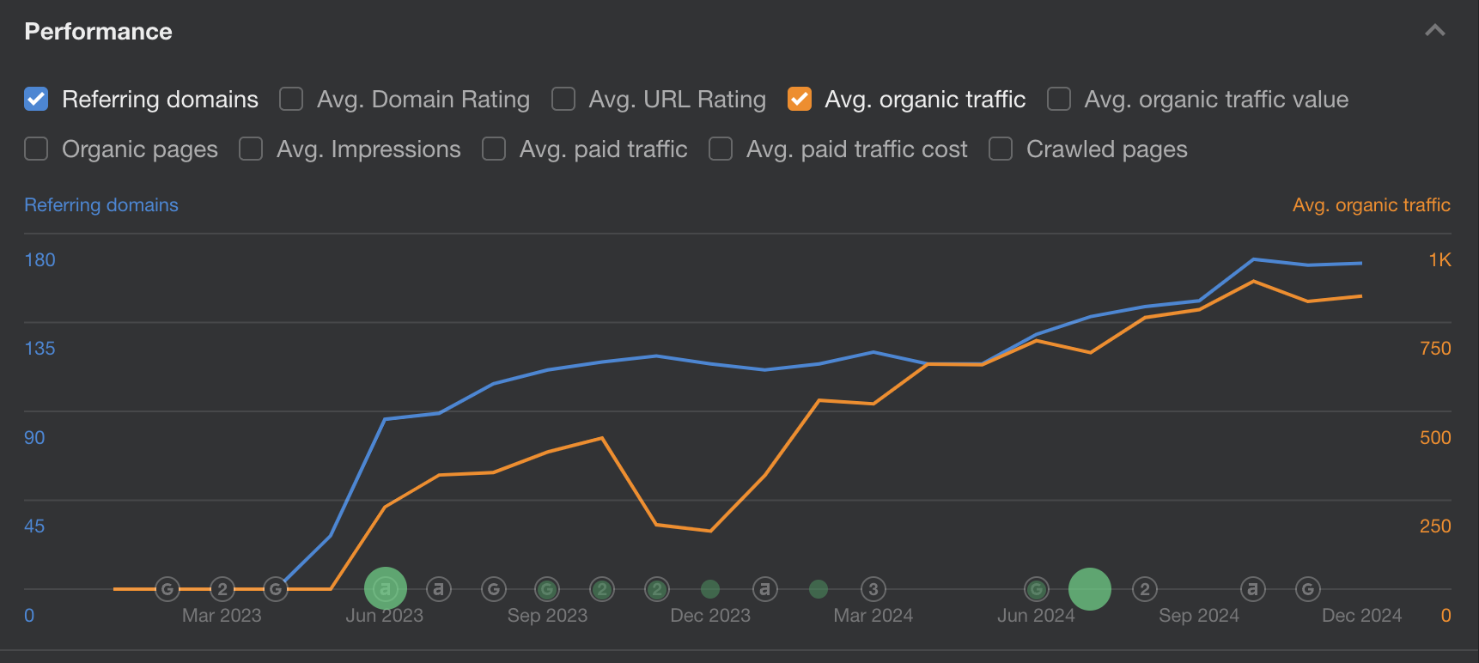Viewport: 1479px width, 663px height.
Task: Collapse the Performance panel with the chevron
Action: point(1434,31)
